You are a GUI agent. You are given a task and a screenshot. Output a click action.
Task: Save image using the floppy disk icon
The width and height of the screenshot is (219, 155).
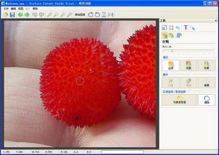tap(12, 15)
